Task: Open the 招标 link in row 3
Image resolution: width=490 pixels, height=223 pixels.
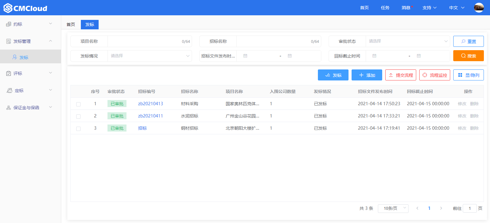Action: 142,128
